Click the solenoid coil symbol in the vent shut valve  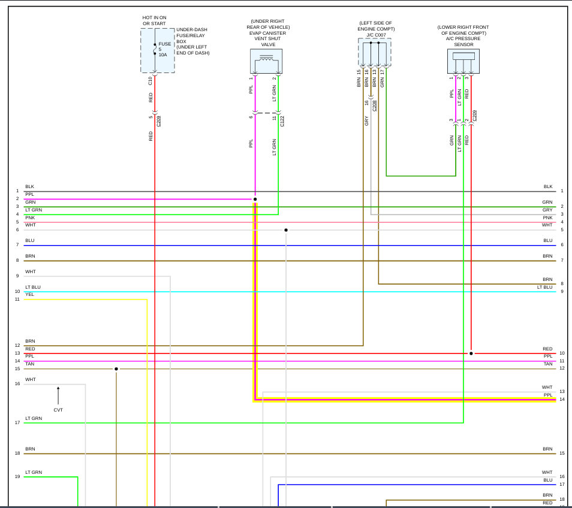click(266, 58)
